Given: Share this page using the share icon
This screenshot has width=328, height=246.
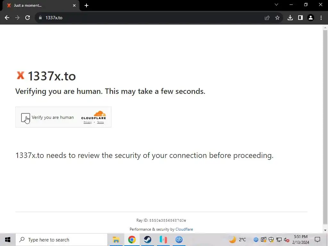Looking at the screenshot, I should point(267,18).
